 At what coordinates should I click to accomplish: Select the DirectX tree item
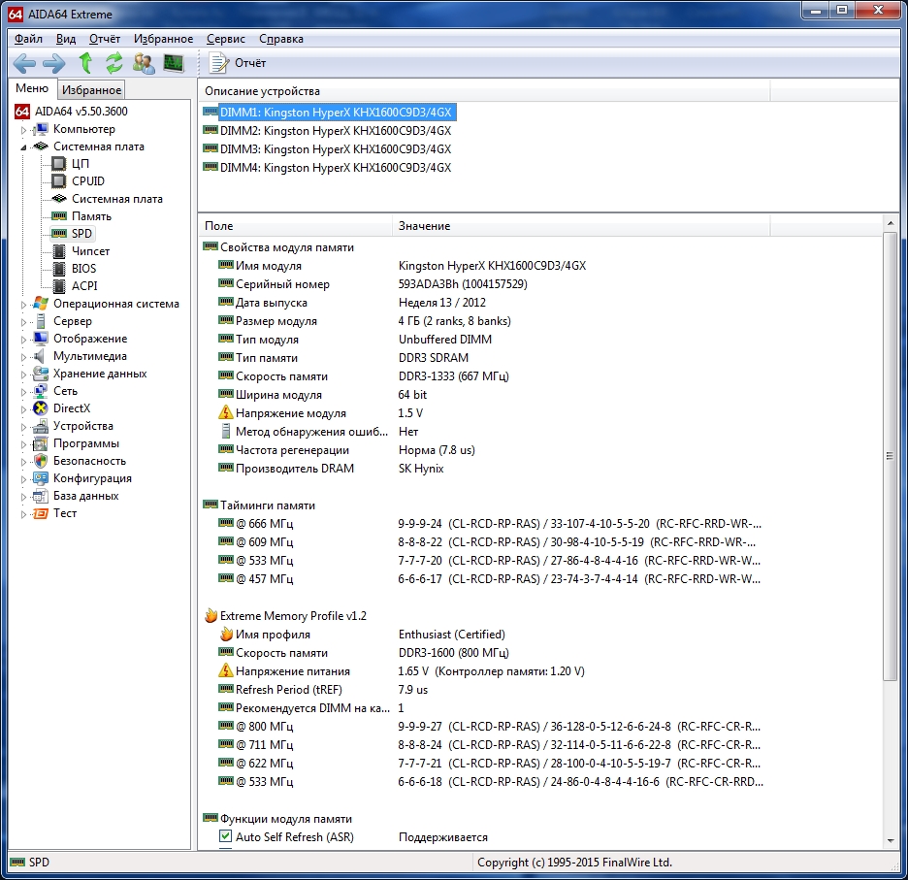pyautogui.click(x=71, y=408)
